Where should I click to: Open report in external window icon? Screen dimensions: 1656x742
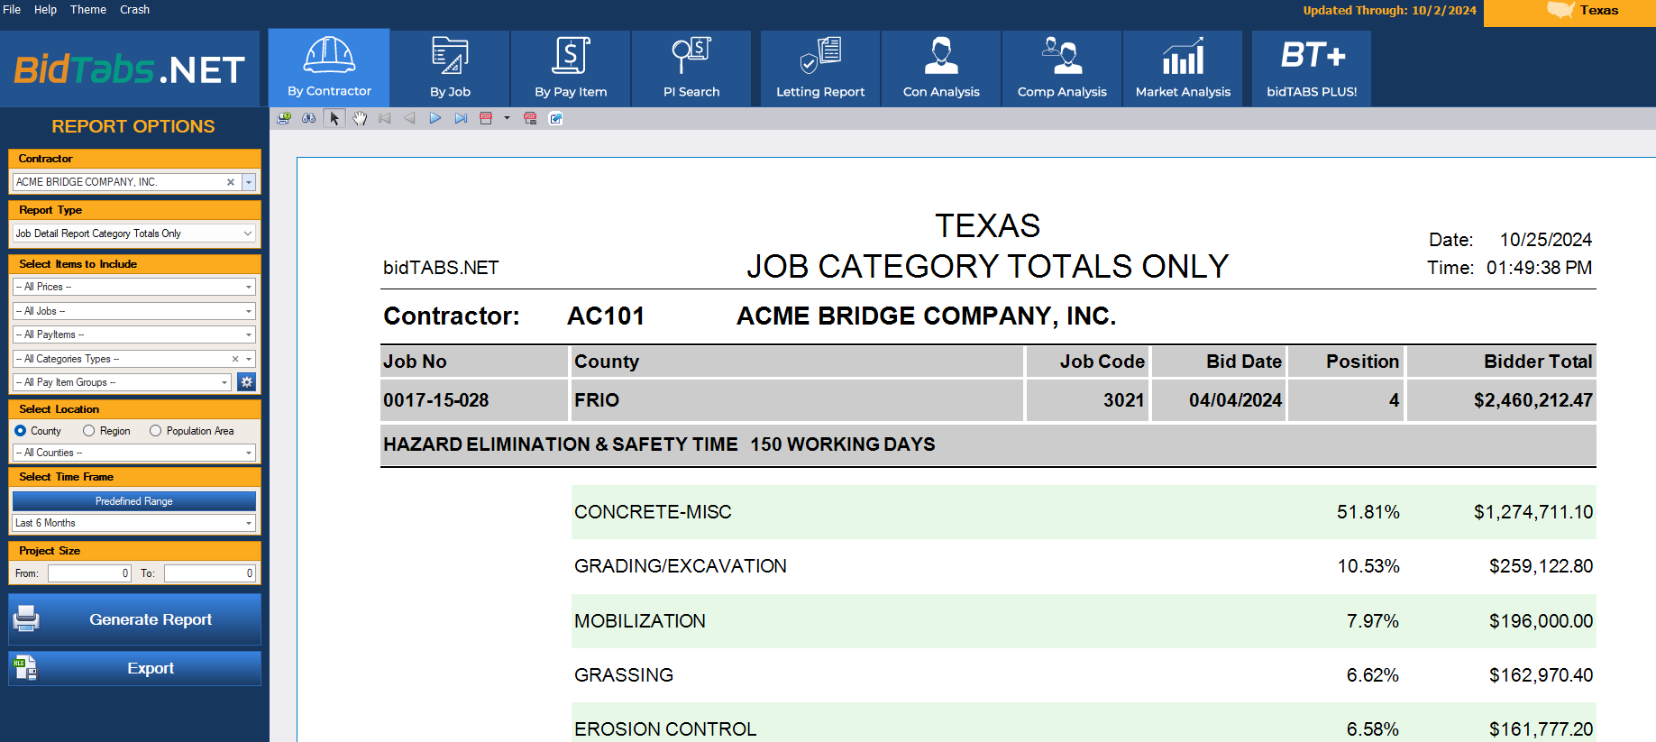click(x=555, y=118)
